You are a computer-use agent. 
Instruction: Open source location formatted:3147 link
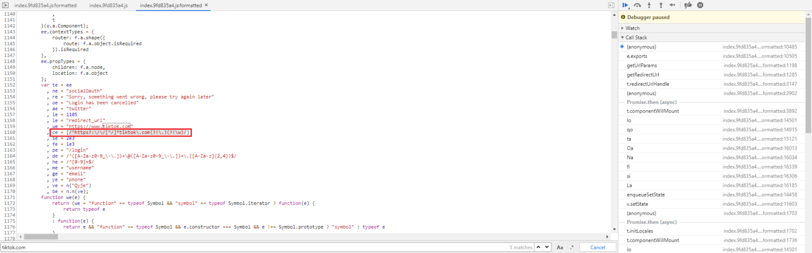pyautogui.click(x=760, y=84)
